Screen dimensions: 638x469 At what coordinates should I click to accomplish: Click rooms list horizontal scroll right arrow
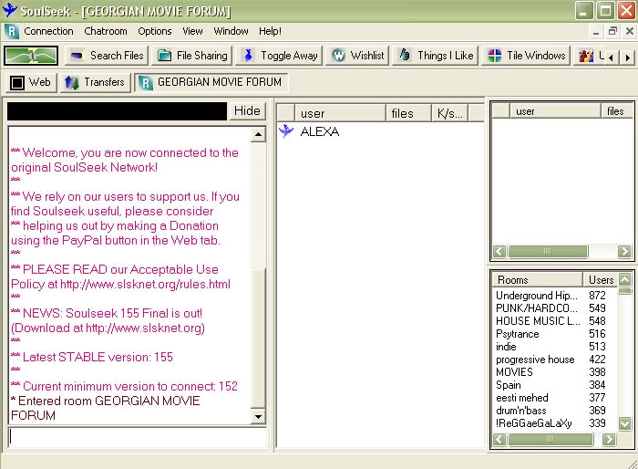(x=609, y=439)
